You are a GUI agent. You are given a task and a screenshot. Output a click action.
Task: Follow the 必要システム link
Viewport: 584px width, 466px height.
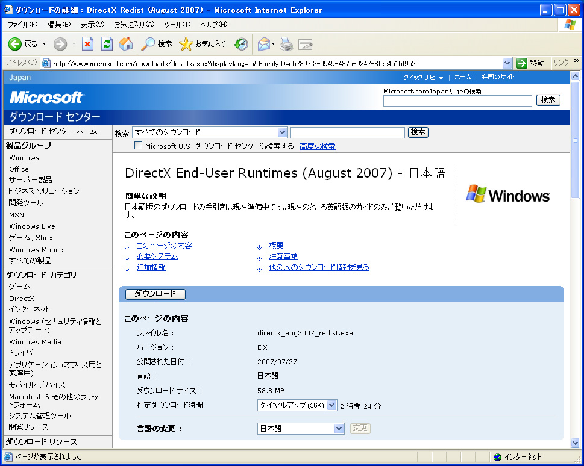(x=157, y=256)
